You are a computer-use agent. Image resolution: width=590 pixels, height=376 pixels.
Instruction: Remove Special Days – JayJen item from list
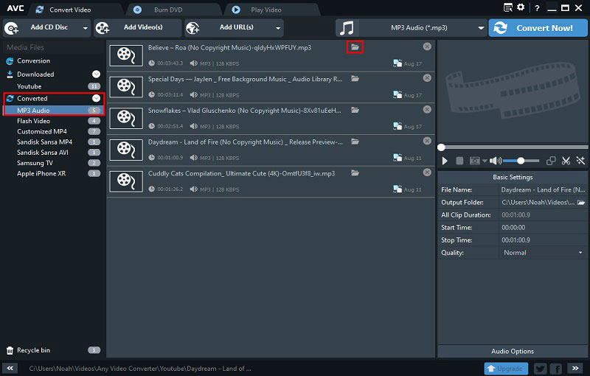click(x=427, y=78)
